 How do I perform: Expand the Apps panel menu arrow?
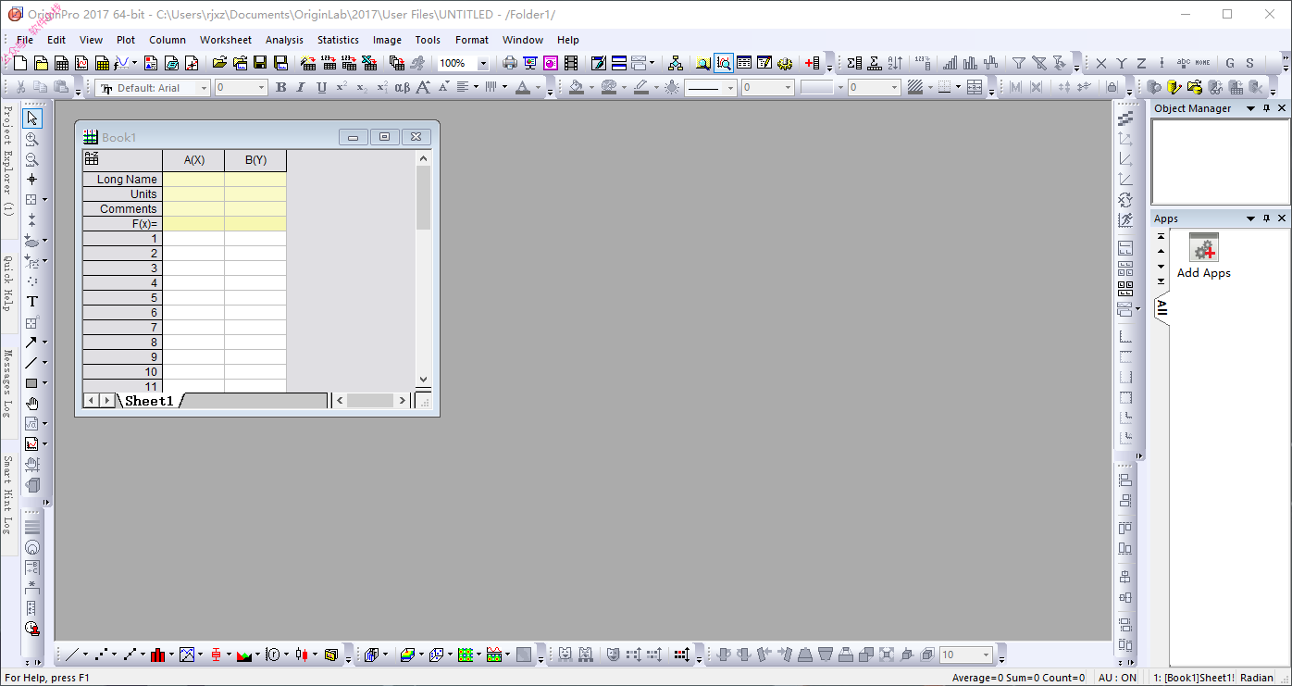(x=1250, y=218)
